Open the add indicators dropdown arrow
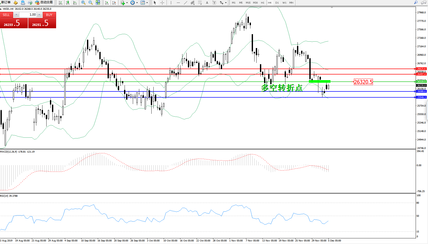The width and height of the screenshot is (428, 244). pyautogui.click(x=127, y=3)
